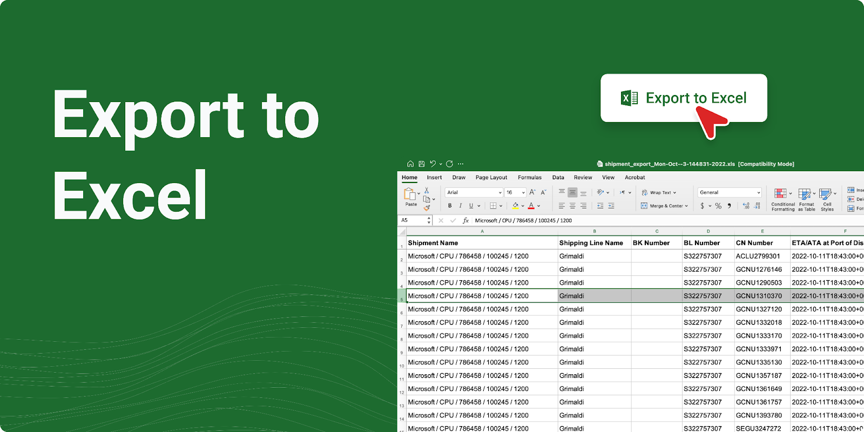Increase the cell indent

click(611, 206)
